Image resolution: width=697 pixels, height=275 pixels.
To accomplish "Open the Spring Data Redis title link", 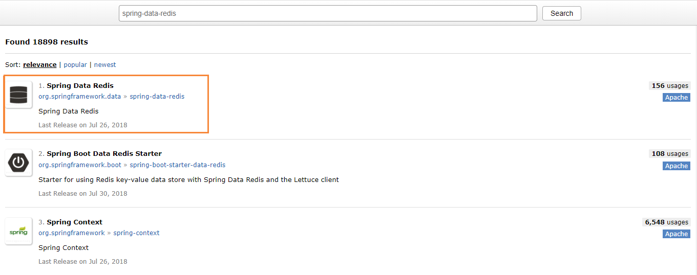I will tap(80, 85).
